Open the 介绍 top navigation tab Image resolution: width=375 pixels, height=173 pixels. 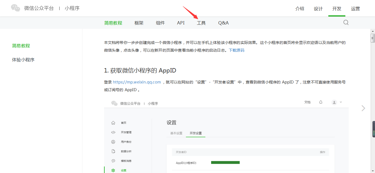pyautogui.click(x=300, y=9)
